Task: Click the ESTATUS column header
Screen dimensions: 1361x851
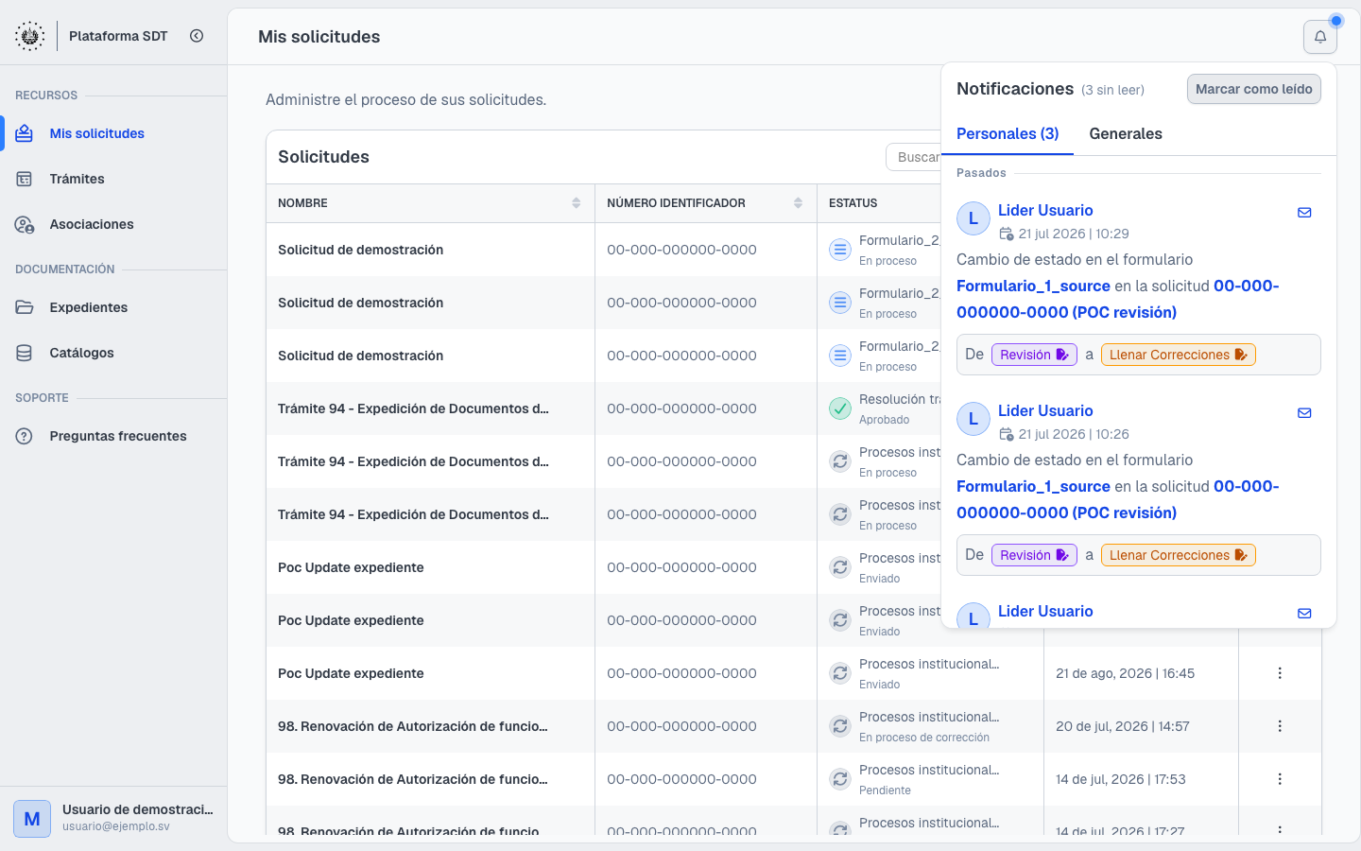Action: click(x=853, y=203)
